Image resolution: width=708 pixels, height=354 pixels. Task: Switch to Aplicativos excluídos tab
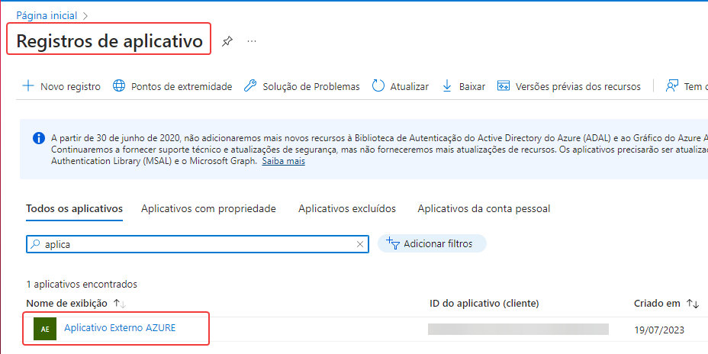click(x=347, y=208)
